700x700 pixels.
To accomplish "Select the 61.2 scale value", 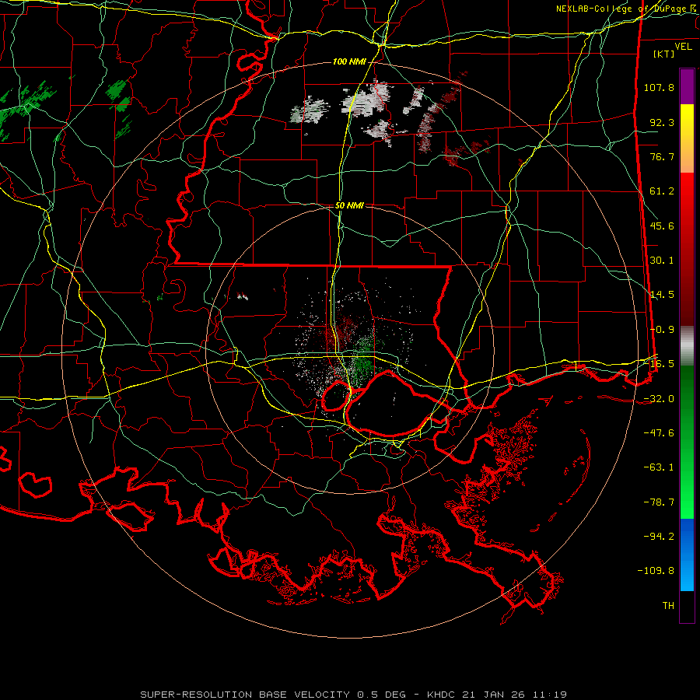I will pyautogui.click(x=662, y=191).
